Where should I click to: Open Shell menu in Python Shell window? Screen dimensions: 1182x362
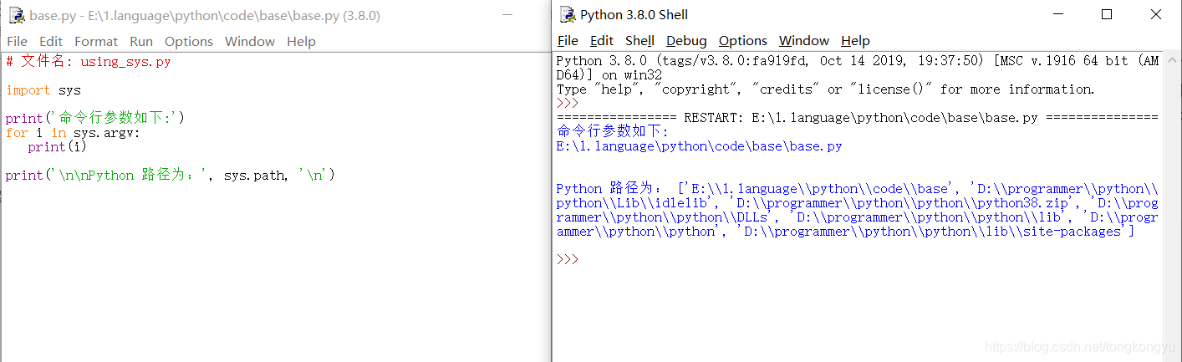tap(639, 40)
